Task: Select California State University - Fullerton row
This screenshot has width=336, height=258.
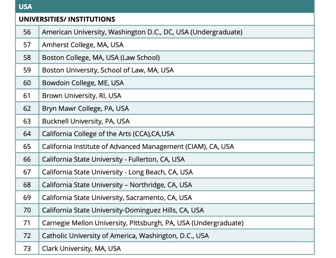Action: [x=165, y=159]
